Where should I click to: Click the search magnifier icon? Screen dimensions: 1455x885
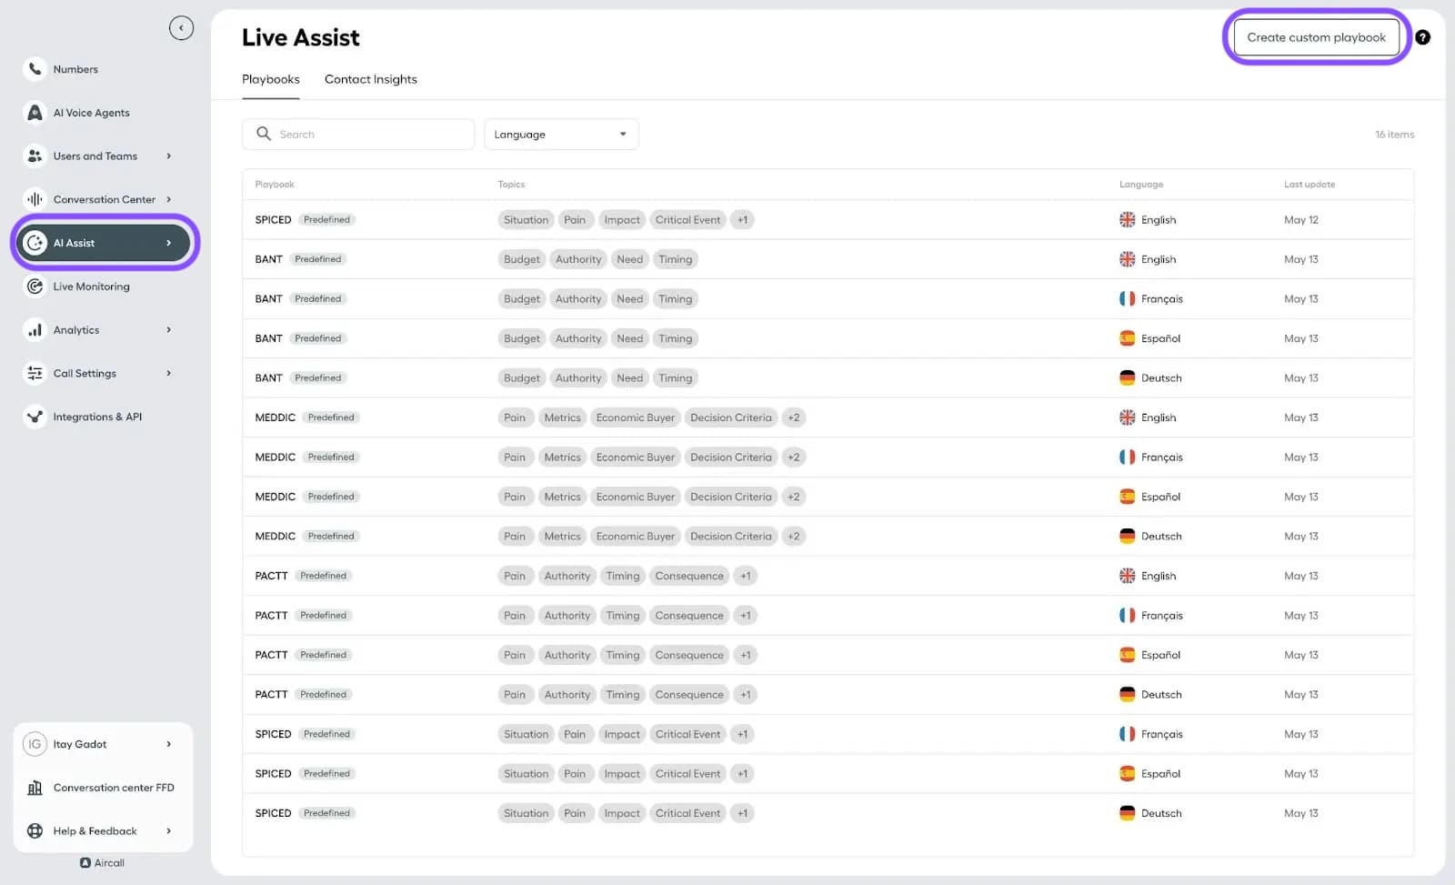[264, 134]
